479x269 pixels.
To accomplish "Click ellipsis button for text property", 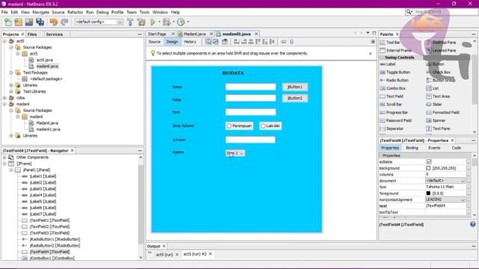I will point(469,206).
